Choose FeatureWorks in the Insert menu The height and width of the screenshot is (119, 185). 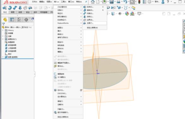[68, 23]
